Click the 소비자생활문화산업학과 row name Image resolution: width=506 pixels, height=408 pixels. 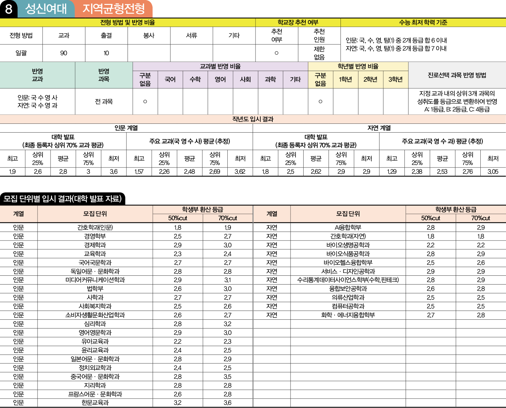(95, 315)
